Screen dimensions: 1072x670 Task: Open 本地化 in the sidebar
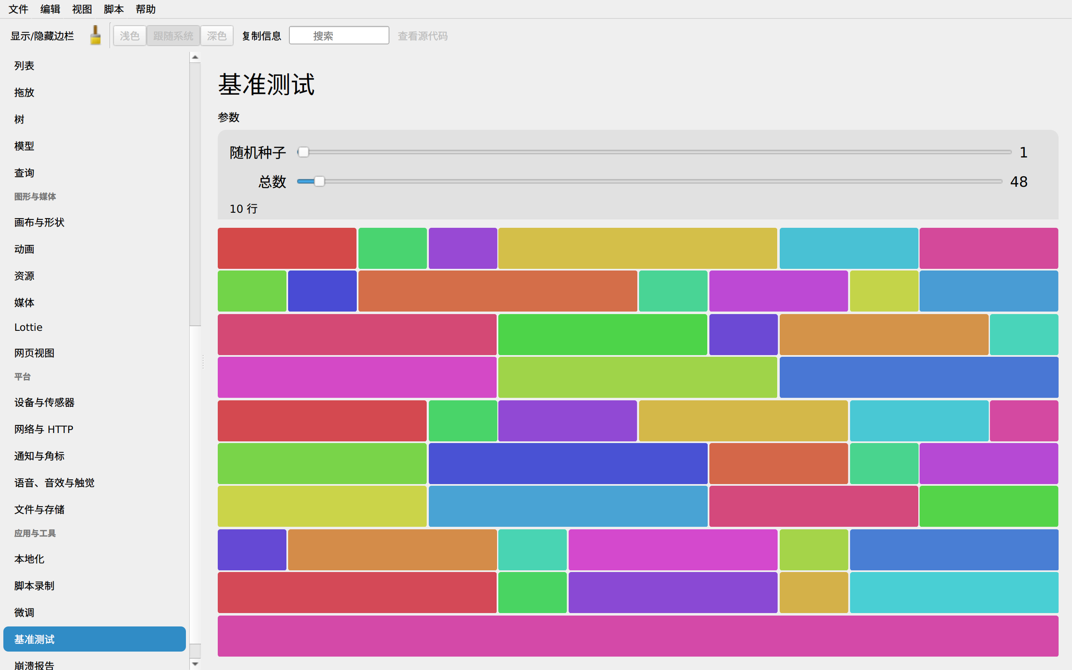(x=94, y=559)
